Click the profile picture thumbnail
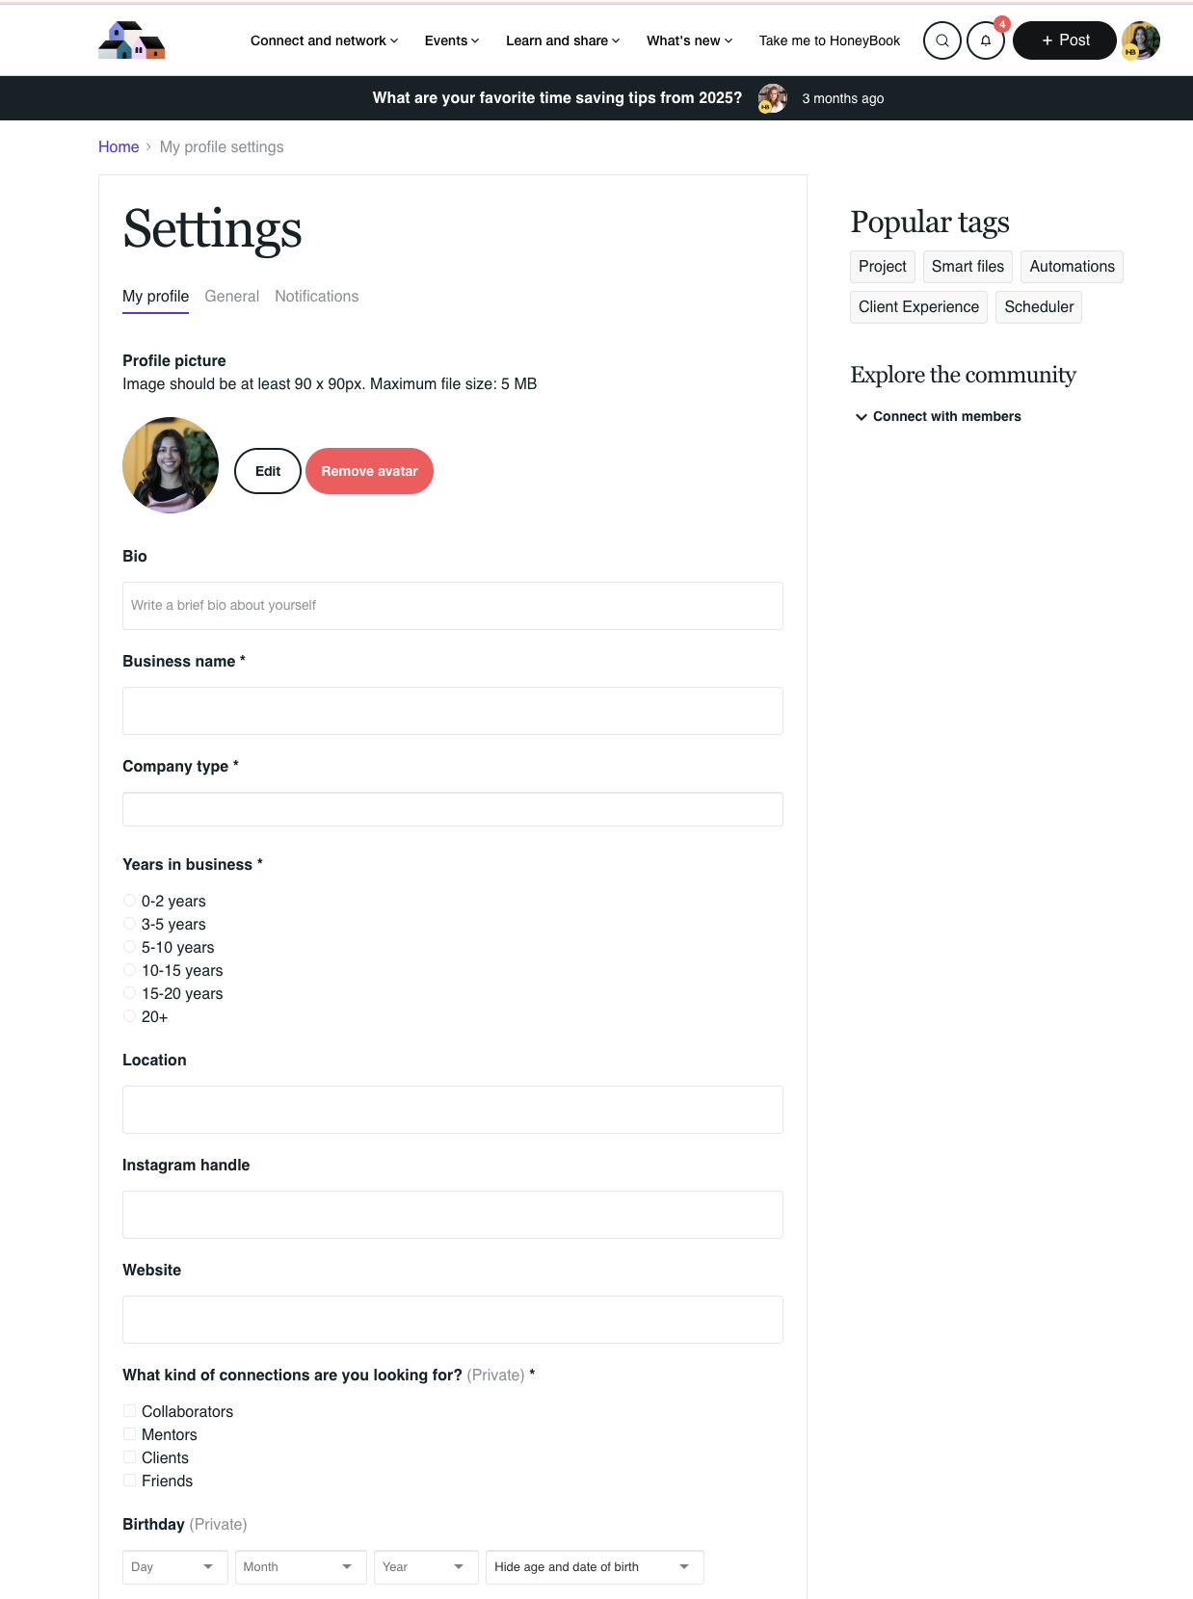This screenshot has height=1599, width=1193. pyautogui.click(x=171, y=465)
